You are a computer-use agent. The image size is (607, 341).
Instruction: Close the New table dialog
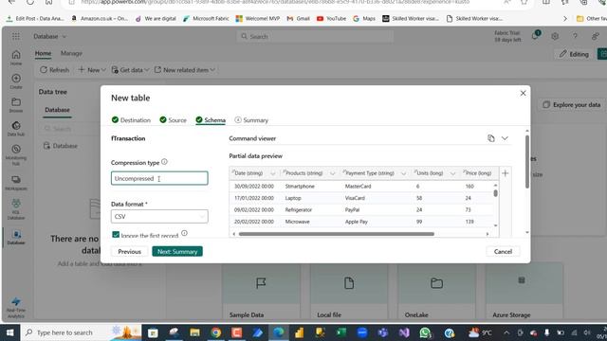tap(523, 93)
